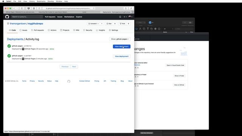Click Pull requests in GitHub header
The height and width of the screenshot is (136, 242).
(x=50, y=17)
